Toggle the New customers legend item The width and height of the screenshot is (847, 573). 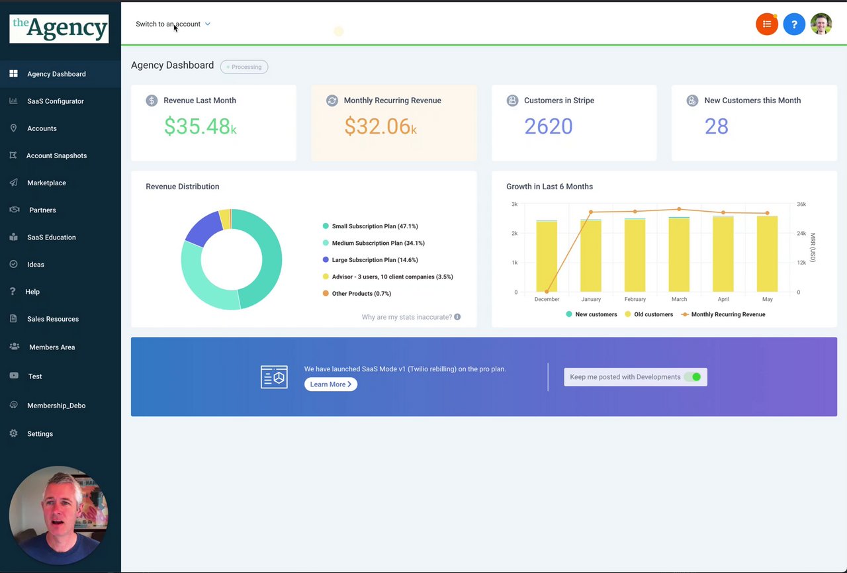click(x=592, y=314)
